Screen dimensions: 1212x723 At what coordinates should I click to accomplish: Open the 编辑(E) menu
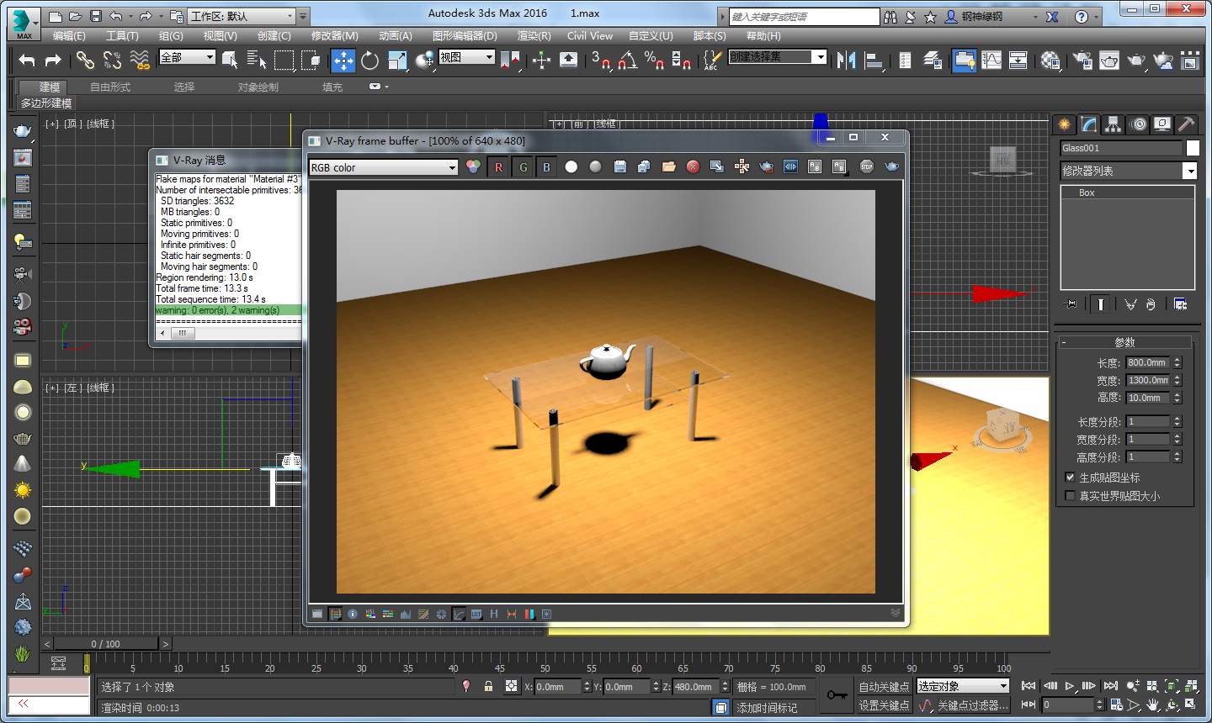click(69, 36)
